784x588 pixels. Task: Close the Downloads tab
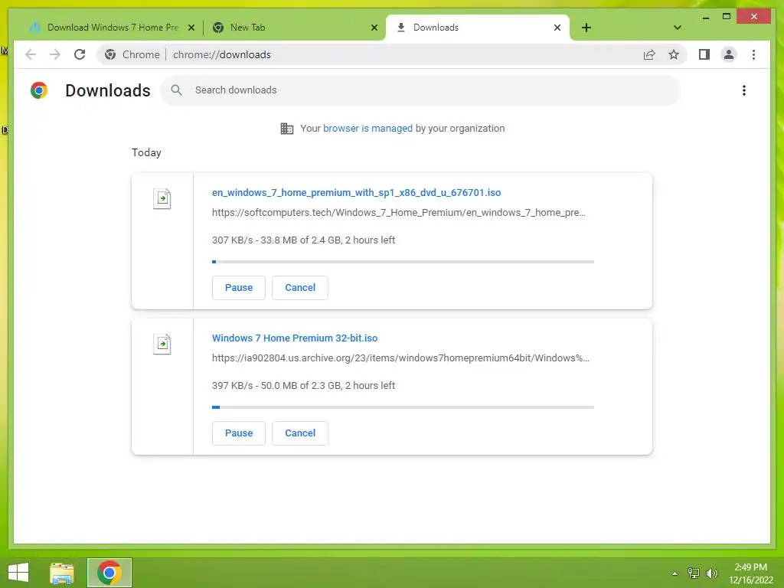click(x=557, y=28)
